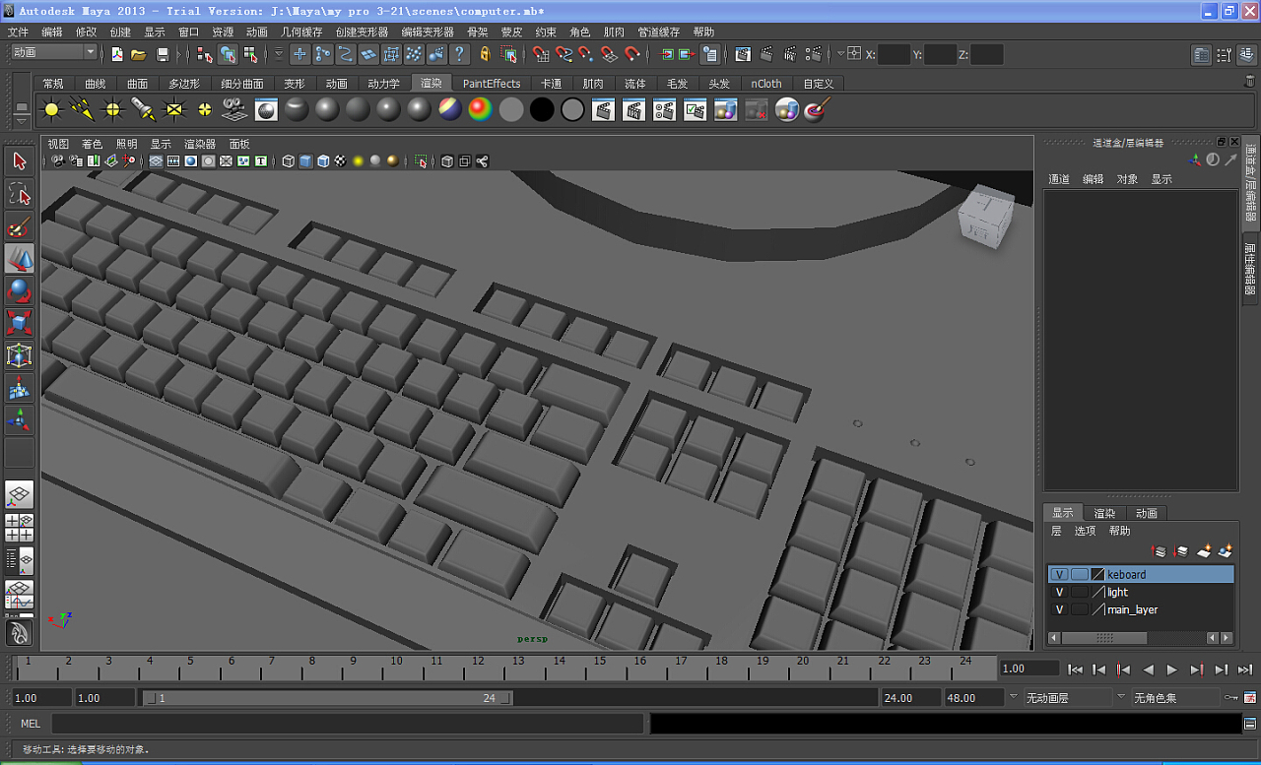The width and height of the screenshot is (1261, 765).
Task: Select the Lasso selection tool
Action: (x=19, y=194)
